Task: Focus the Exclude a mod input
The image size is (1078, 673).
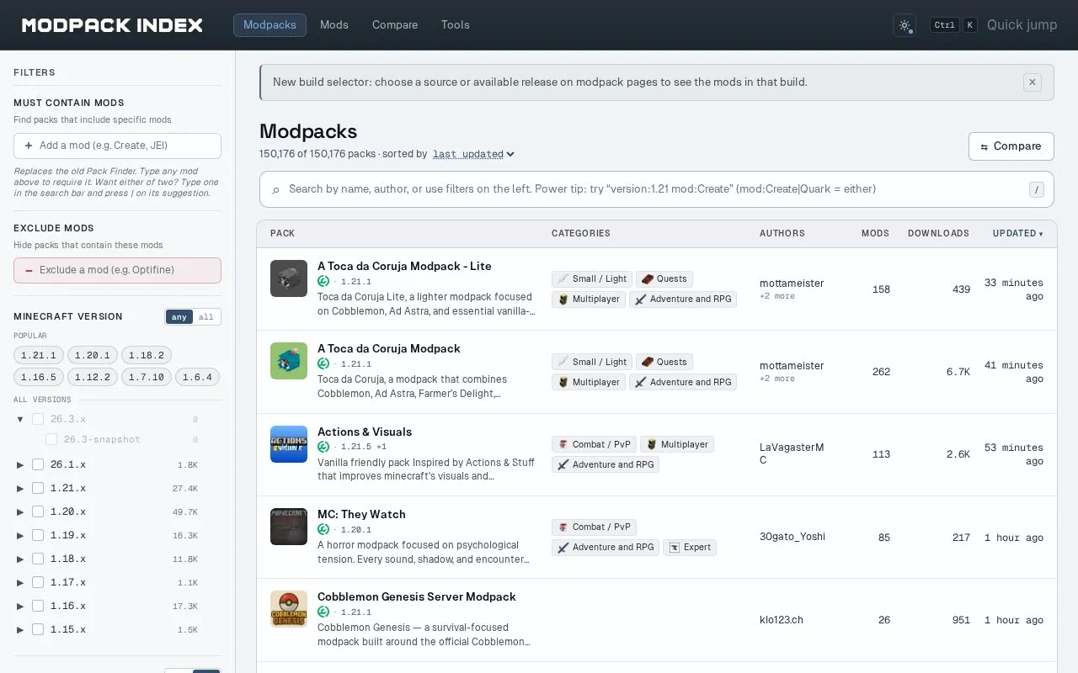Action: tap(117, 270)
